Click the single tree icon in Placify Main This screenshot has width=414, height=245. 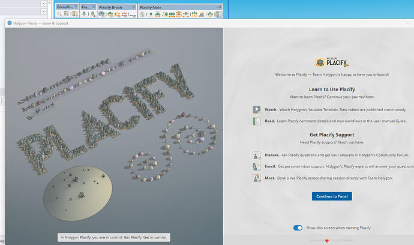[x=151, y=14]
